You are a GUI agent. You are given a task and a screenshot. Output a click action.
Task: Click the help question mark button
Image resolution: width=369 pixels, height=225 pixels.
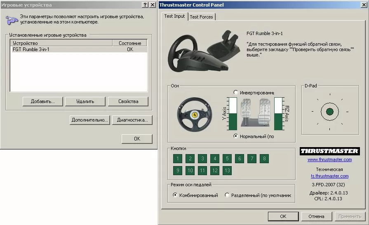coord(145,5)
